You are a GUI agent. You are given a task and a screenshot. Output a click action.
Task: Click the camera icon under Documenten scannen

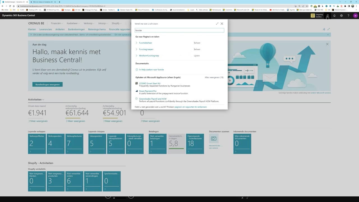coord(214,139)
